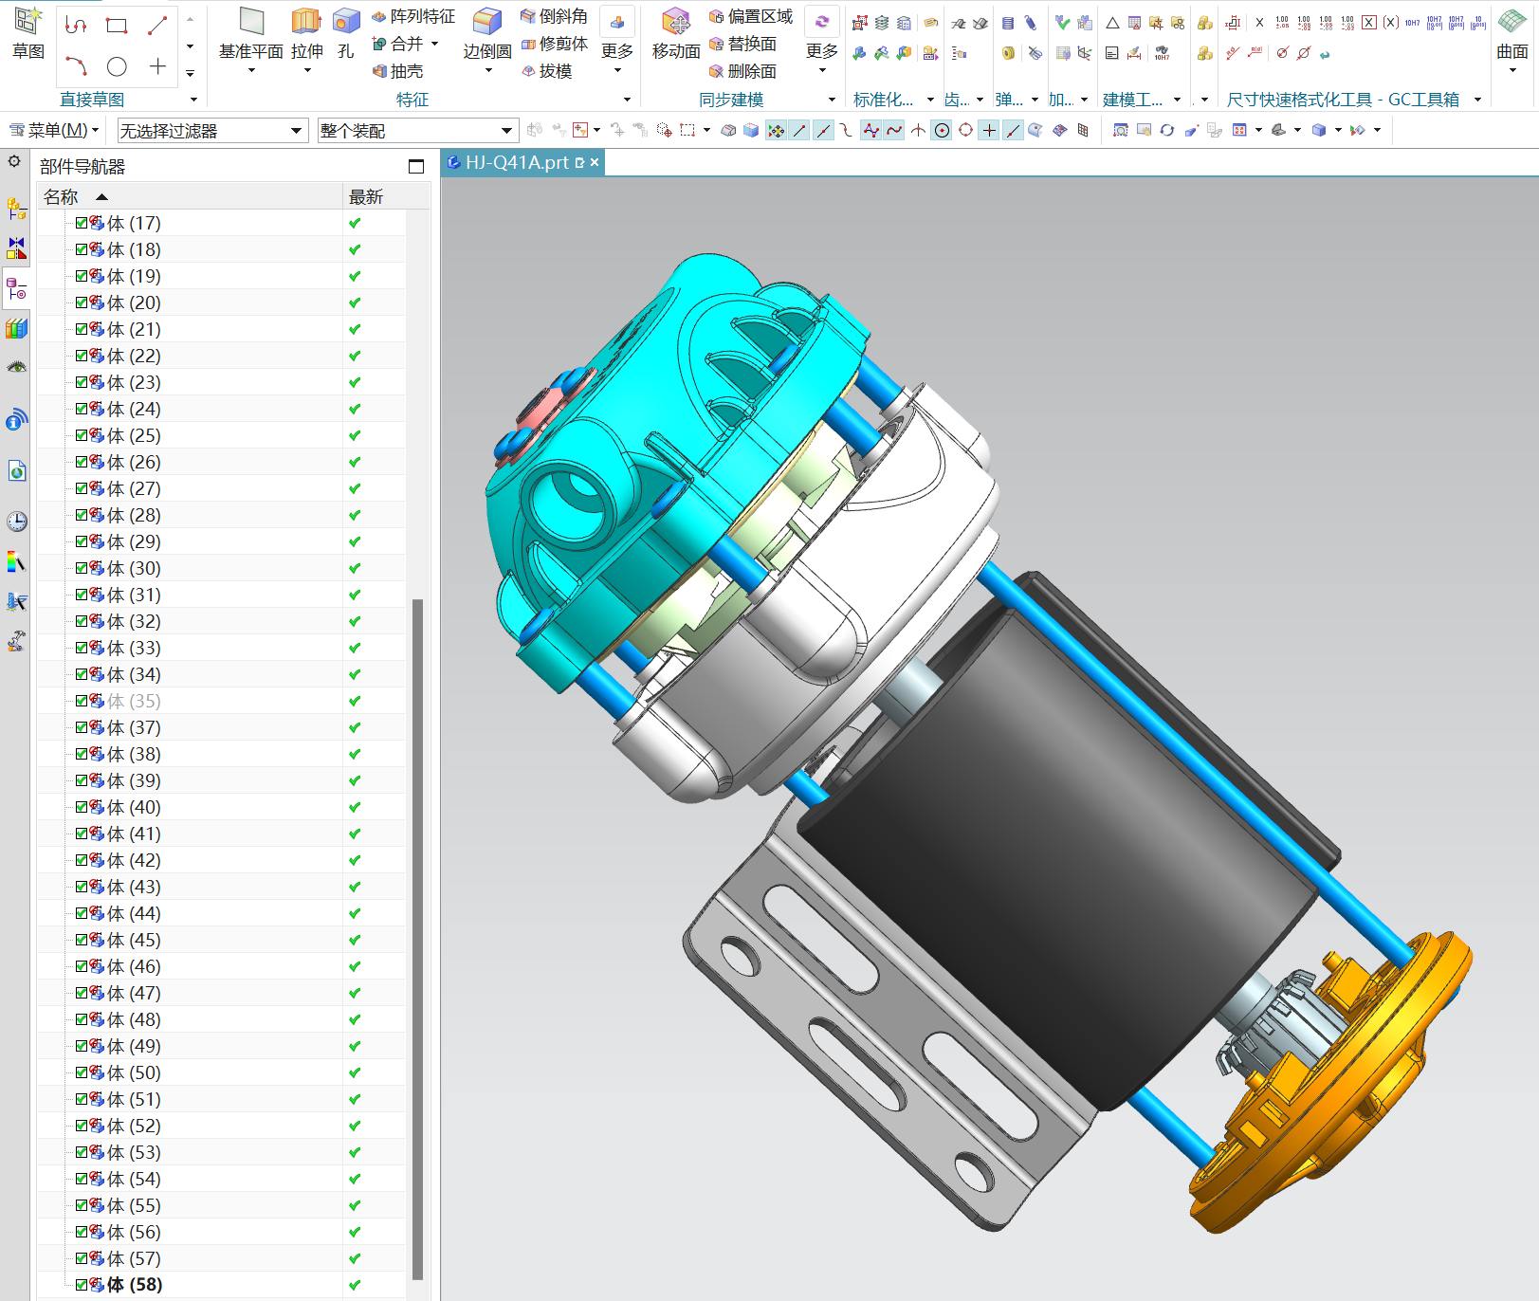
Task: Click the part navigator vertical scrollbar
Action: [417, 939]
